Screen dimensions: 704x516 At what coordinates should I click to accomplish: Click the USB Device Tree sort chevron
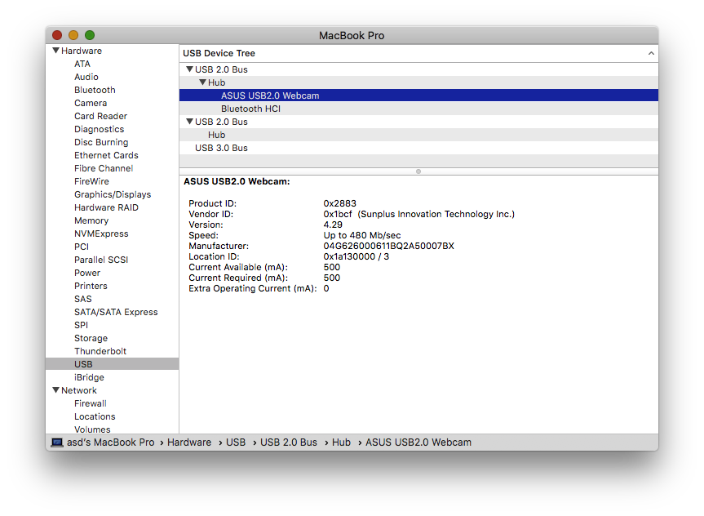pos(650,53)
